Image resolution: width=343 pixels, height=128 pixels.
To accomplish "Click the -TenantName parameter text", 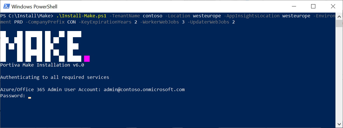I will click(125, 16).
